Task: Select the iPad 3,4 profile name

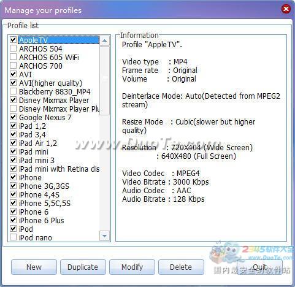Action: coord(33,135)
